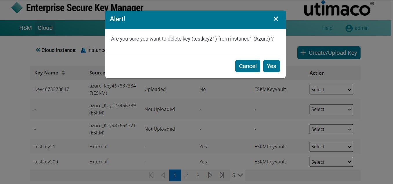Close the Alert dialog with X

(x=276, y=19)
